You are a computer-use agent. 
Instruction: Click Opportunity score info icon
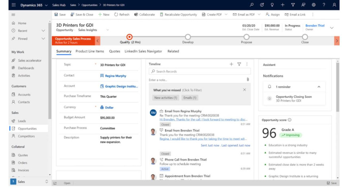click(290, 120)
